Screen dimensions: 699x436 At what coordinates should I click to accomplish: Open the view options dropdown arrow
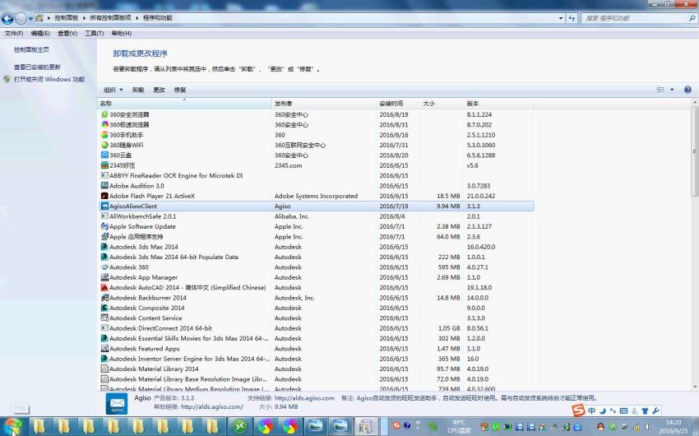672,90
